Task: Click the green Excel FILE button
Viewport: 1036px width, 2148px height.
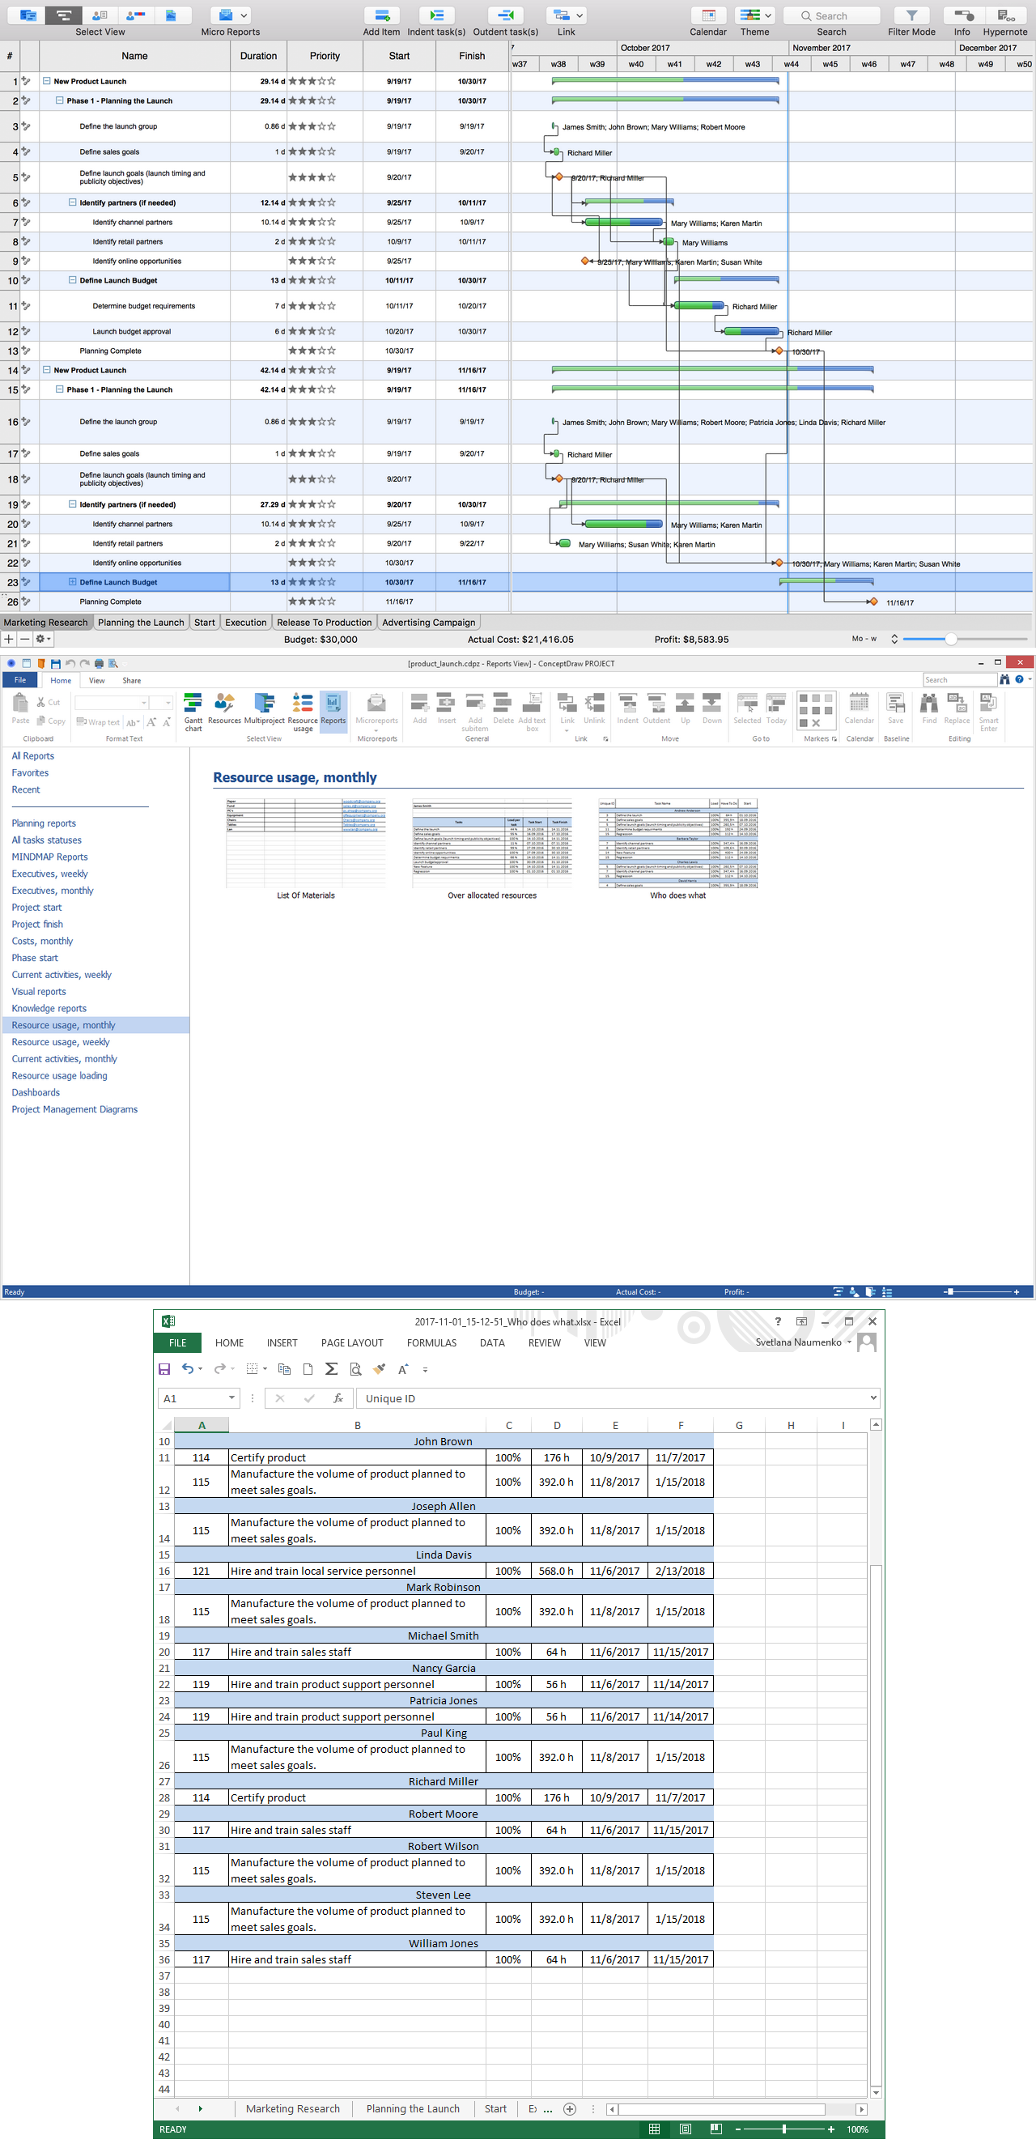Action: click(177, 1342)
